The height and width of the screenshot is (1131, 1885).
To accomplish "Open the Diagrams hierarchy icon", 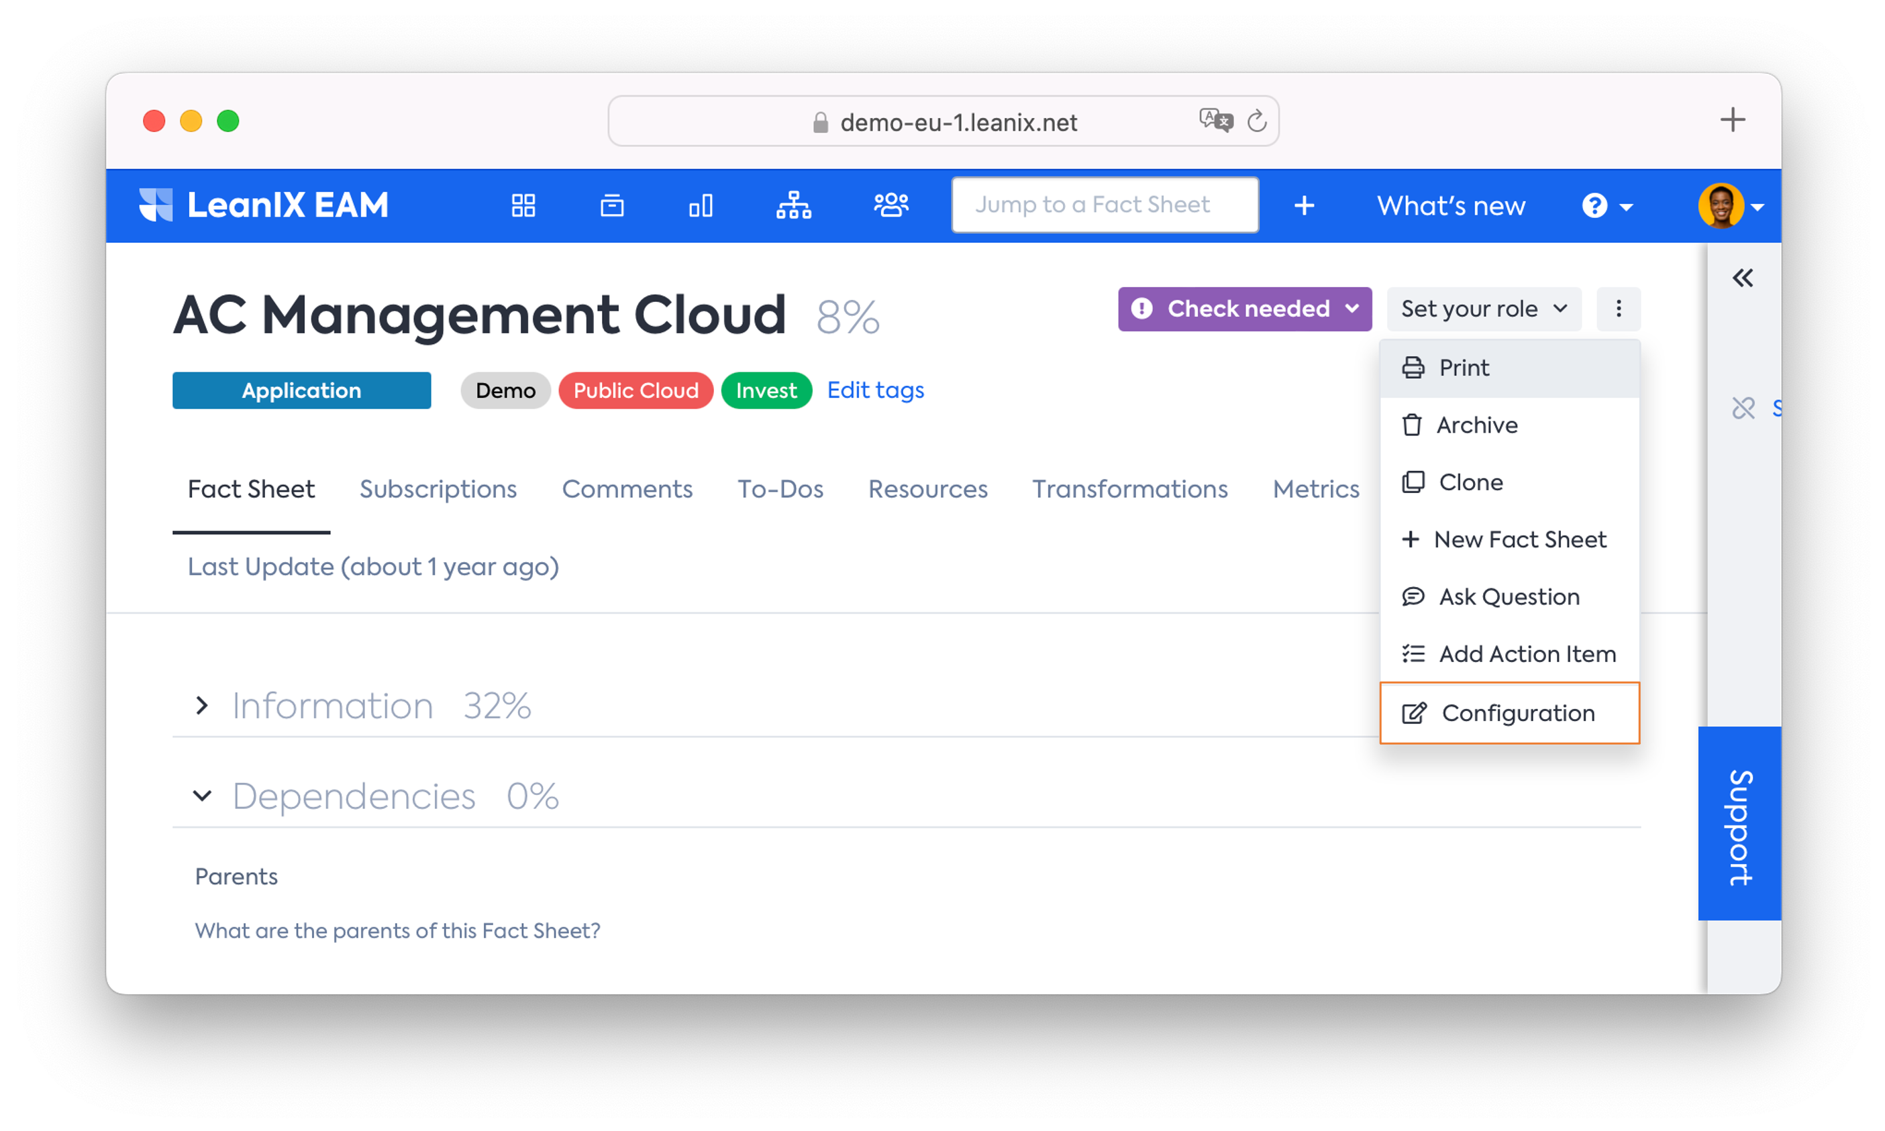I will [x=793, y=205].
